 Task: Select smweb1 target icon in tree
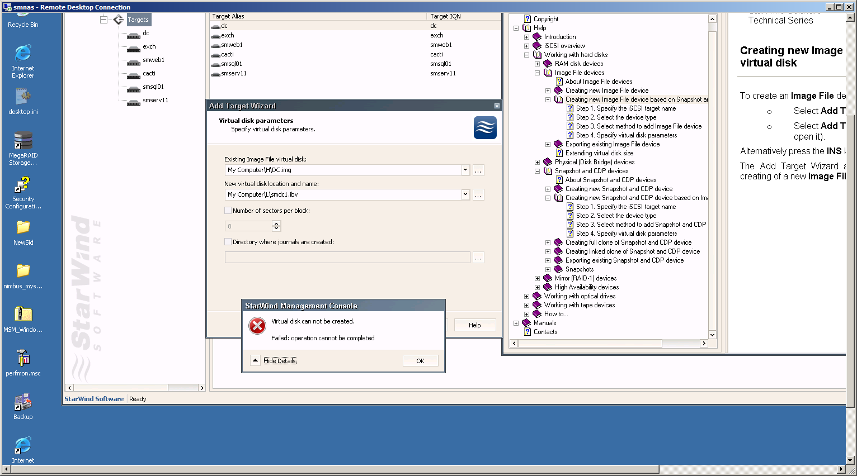click(134, 61)
